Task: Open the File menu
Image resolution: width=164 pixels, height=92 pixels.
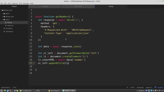Action: point(2,3)
